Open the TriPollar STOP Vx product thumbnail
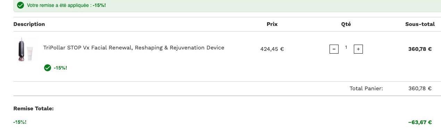Image resolution: width=441 pixels, height=130 pixels. tap(26, 49)
